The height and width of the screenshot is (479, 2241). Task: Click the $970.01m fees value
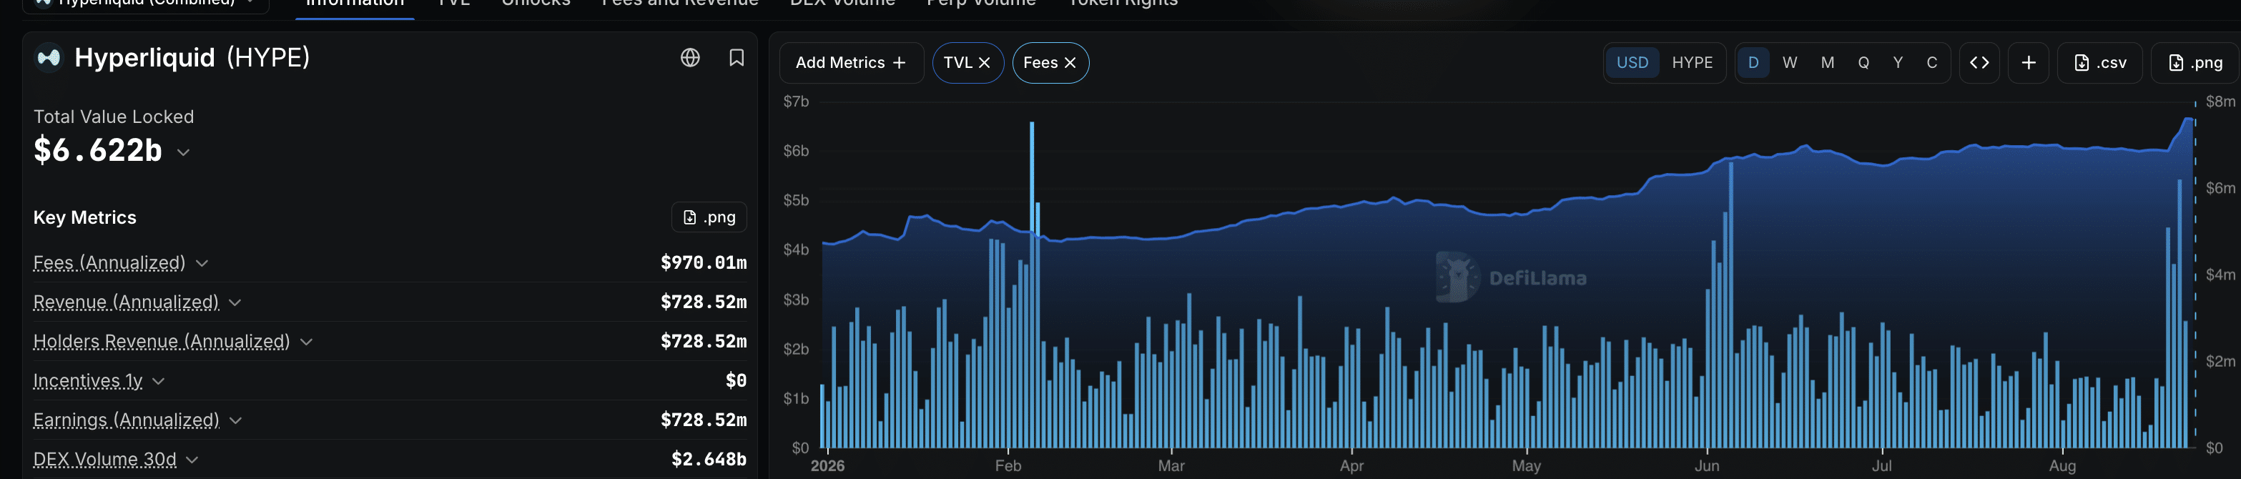703,262
